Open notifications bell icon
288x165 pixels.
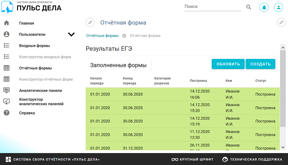264,7
